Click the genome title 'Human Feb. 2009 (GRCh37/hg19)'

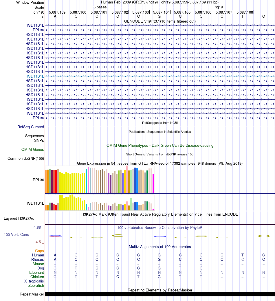tap(129, 2)
